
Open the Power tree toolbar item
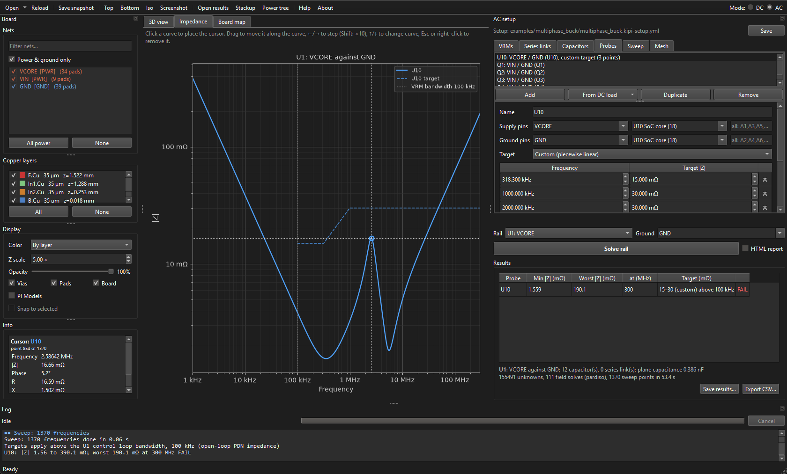tap(275, 8)
